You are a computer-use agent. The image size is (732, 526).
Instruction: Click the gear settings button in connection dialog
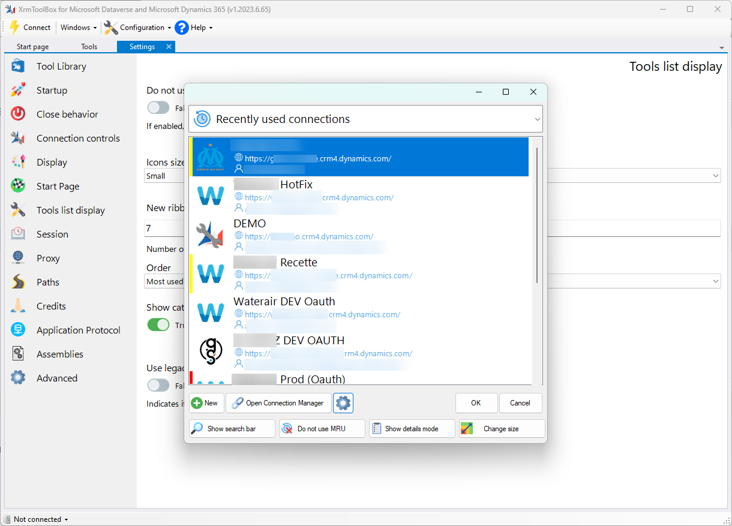[x=343, y=403]
